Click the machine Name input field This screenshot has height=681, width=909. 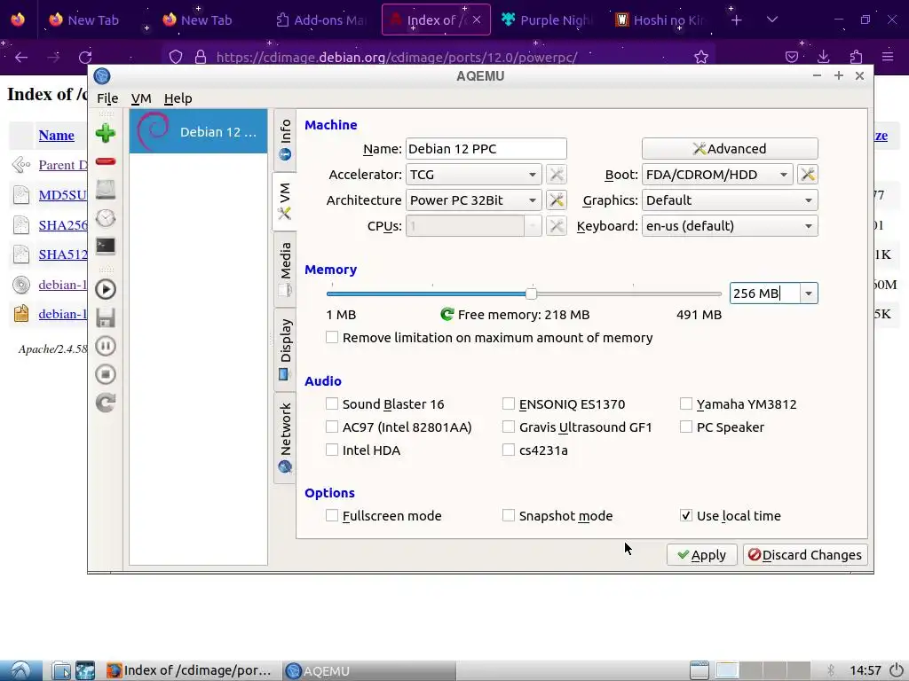pos(486,149)
